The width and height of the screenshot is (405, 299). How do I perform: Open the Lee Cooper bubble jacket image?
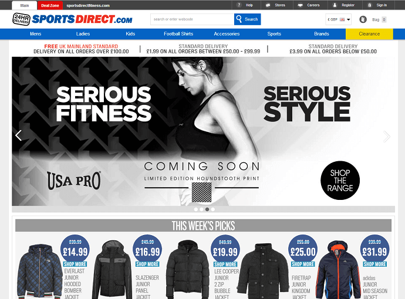point(187,269)
